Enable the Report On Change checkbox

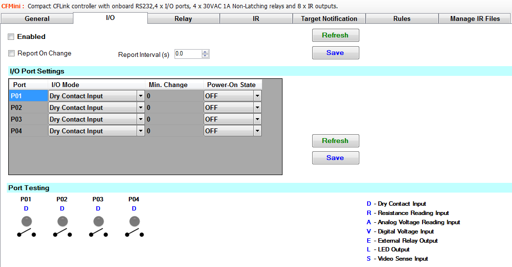pos(11,53)
